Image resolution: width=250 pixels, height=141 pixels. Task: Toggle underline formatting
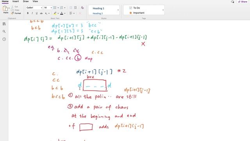37,13
